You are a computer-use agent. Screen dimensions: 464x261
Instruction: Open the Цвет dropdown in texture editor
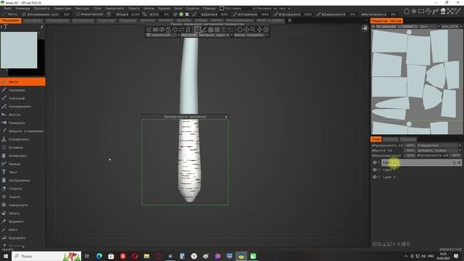[429, 26]
